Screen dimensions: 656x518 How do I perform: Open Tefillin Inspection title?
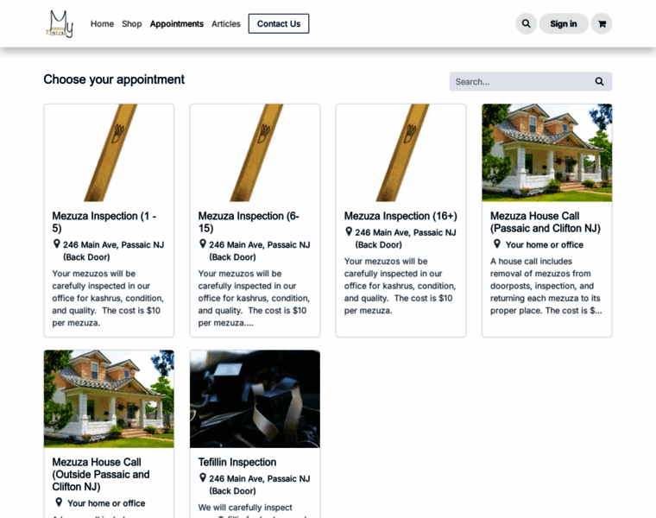237,463
